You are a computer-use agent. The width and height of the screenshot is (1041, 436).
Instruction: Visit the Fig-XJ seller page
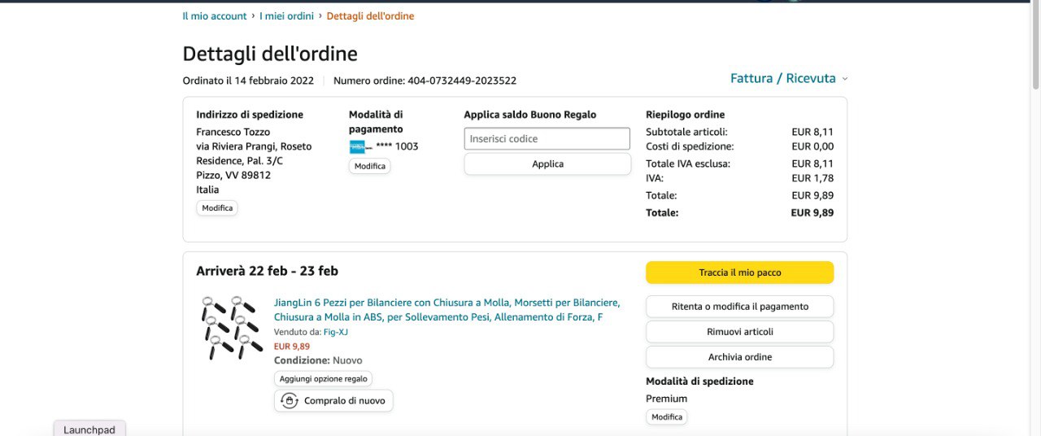click(335, 332)
